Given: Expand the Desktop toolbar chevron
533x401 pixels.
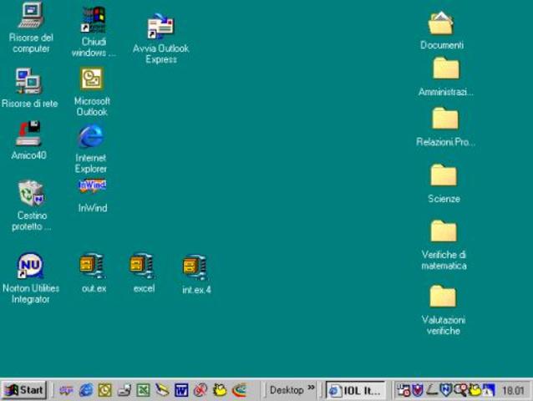Looking at the screenshot, I should (311, 388).
